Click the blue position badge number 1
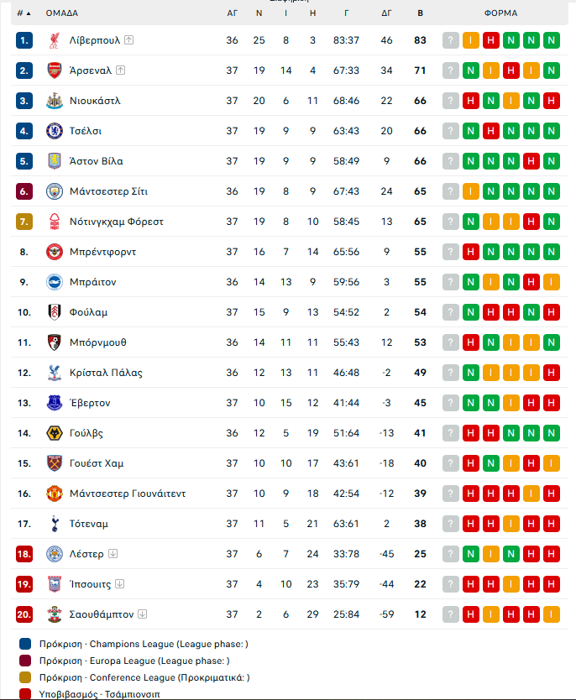Screen dimensions: 576x700 point(24,40)
